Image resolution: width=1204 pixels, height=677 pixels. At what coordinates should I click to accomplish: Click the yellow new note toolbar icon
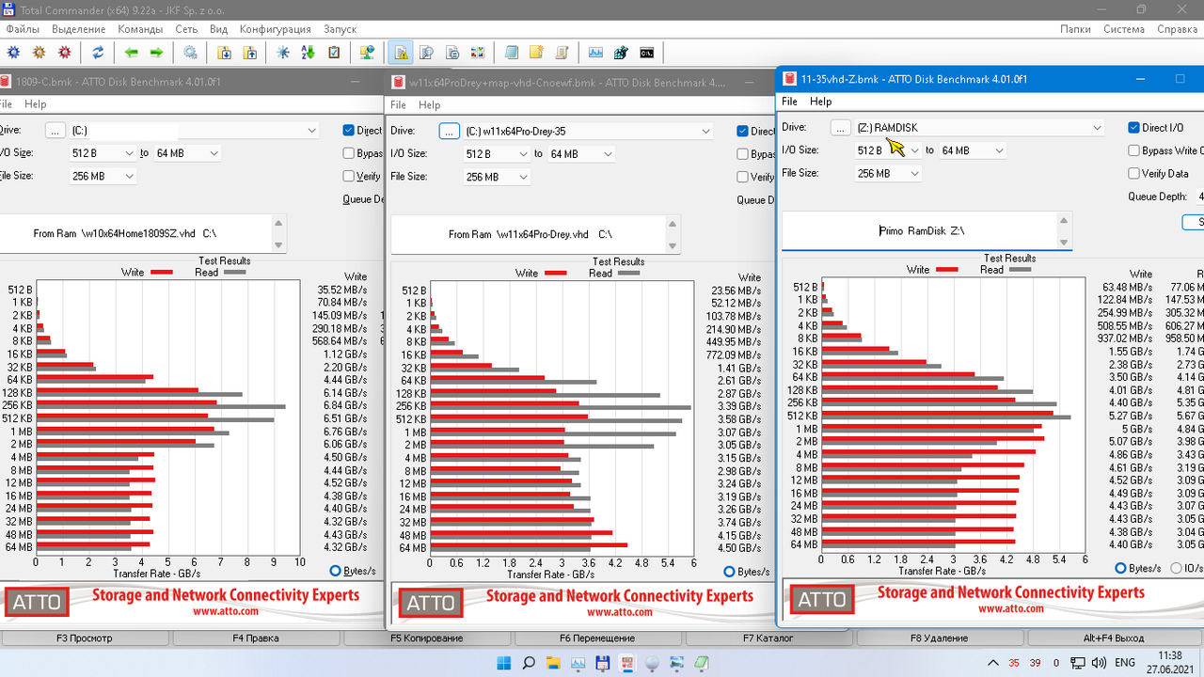coord(537,53)
